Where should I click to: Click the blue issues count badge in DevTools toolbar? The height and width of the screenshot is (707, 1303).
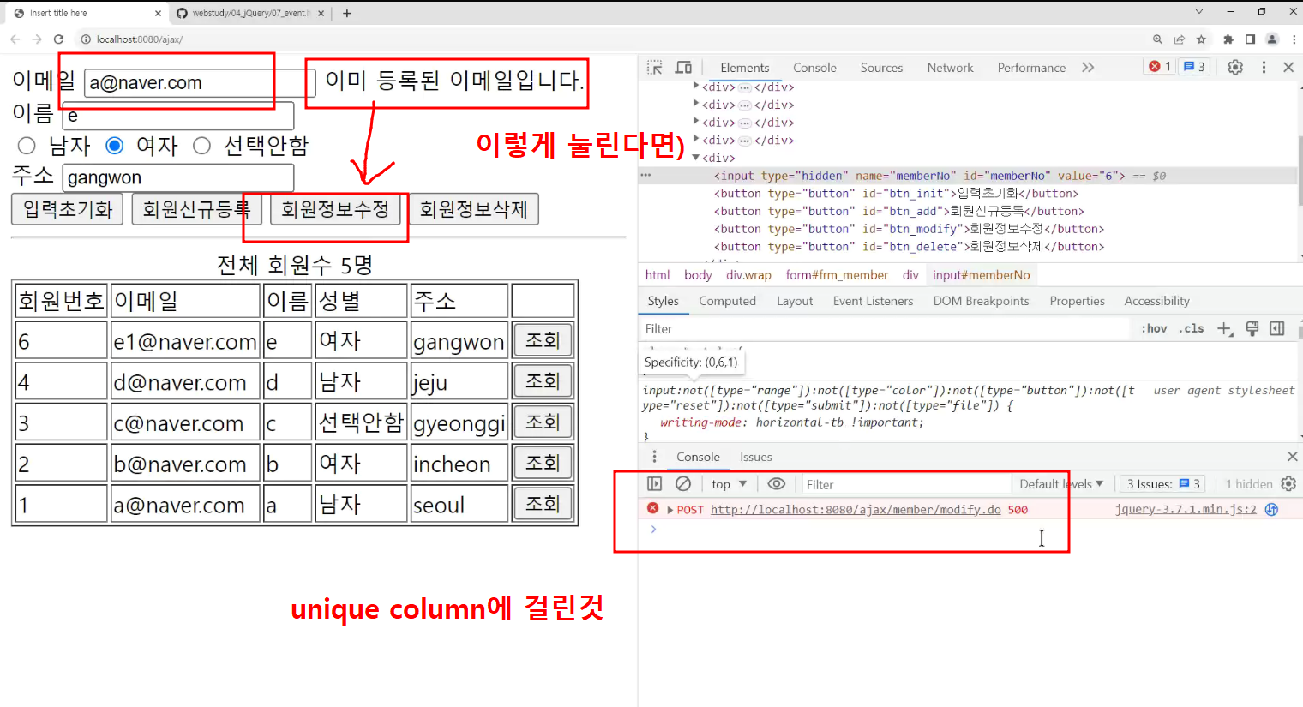tap(1195, 66)
